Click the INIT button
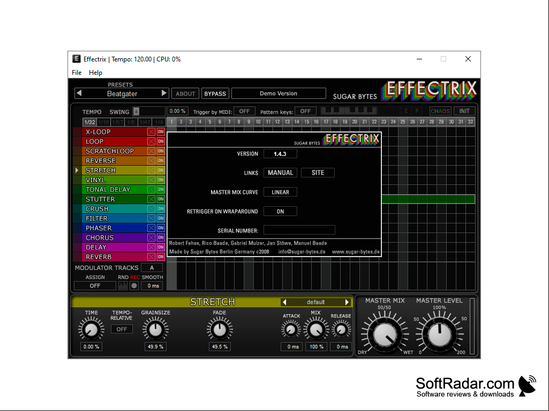 [464, 111]
